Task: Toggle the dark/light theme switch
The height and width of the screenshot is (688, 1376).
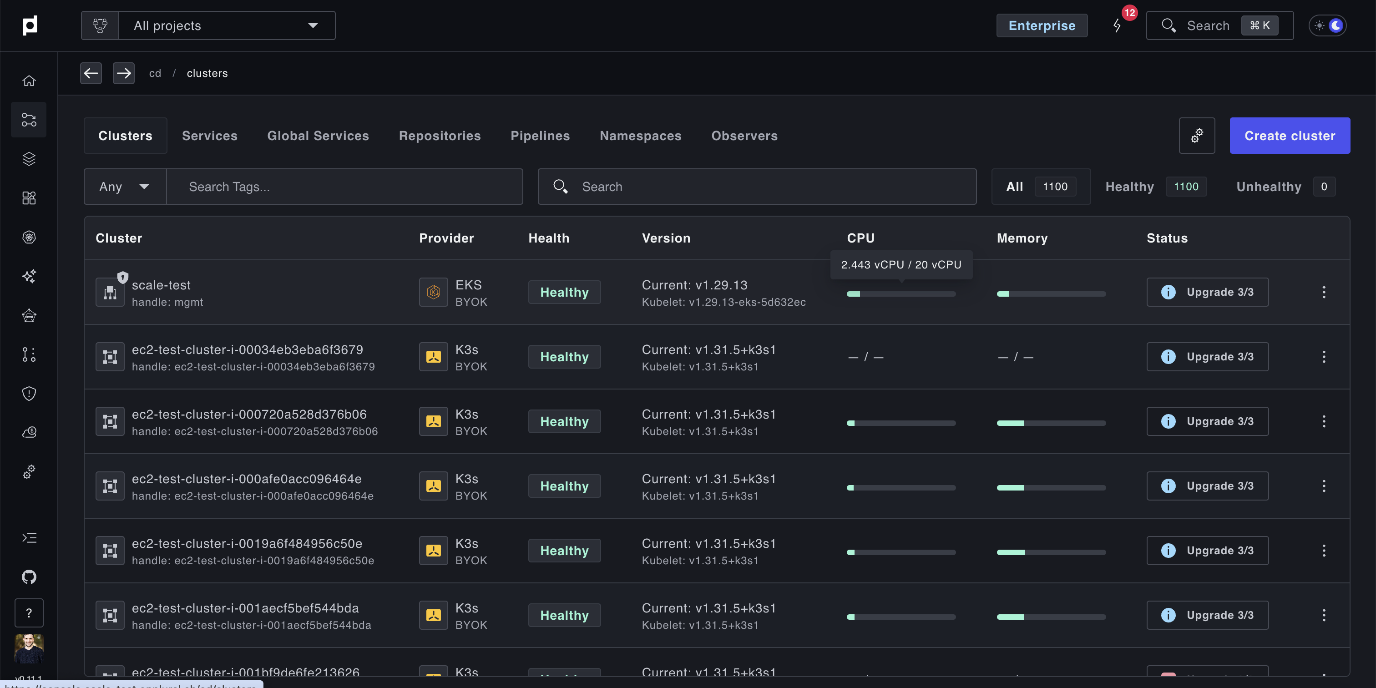Action: point(1328,25)
